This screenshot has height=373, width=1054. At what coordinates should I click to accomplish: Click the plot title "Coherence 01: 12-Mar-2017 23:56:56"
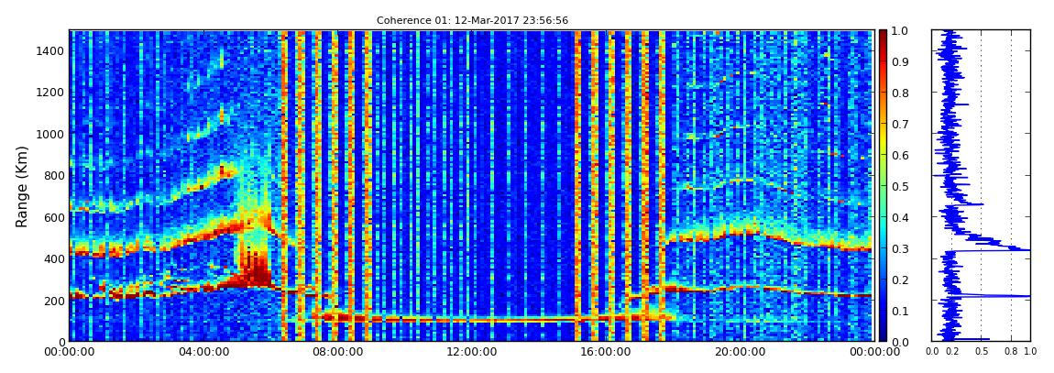[x=473, y=20]
